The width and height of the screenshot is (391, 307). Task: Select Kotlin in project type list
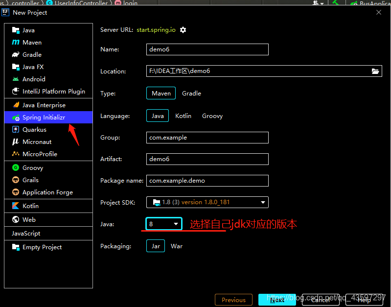[48, 206]
